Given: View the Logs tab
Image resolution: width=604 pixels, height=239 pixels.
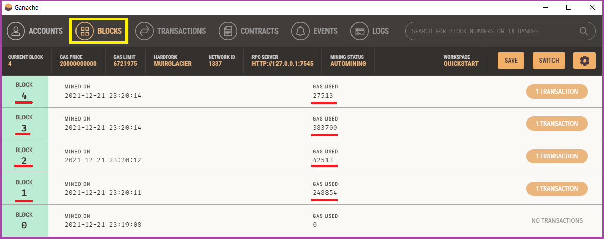Looking at the screenshot, I should pos(369,31).
